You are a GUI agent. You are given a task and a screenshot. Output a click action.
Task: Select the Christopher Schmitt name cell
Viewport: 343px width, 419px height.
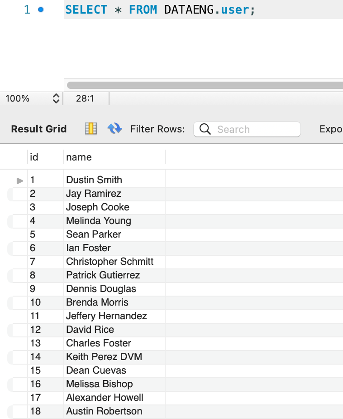tap(110, 262)
